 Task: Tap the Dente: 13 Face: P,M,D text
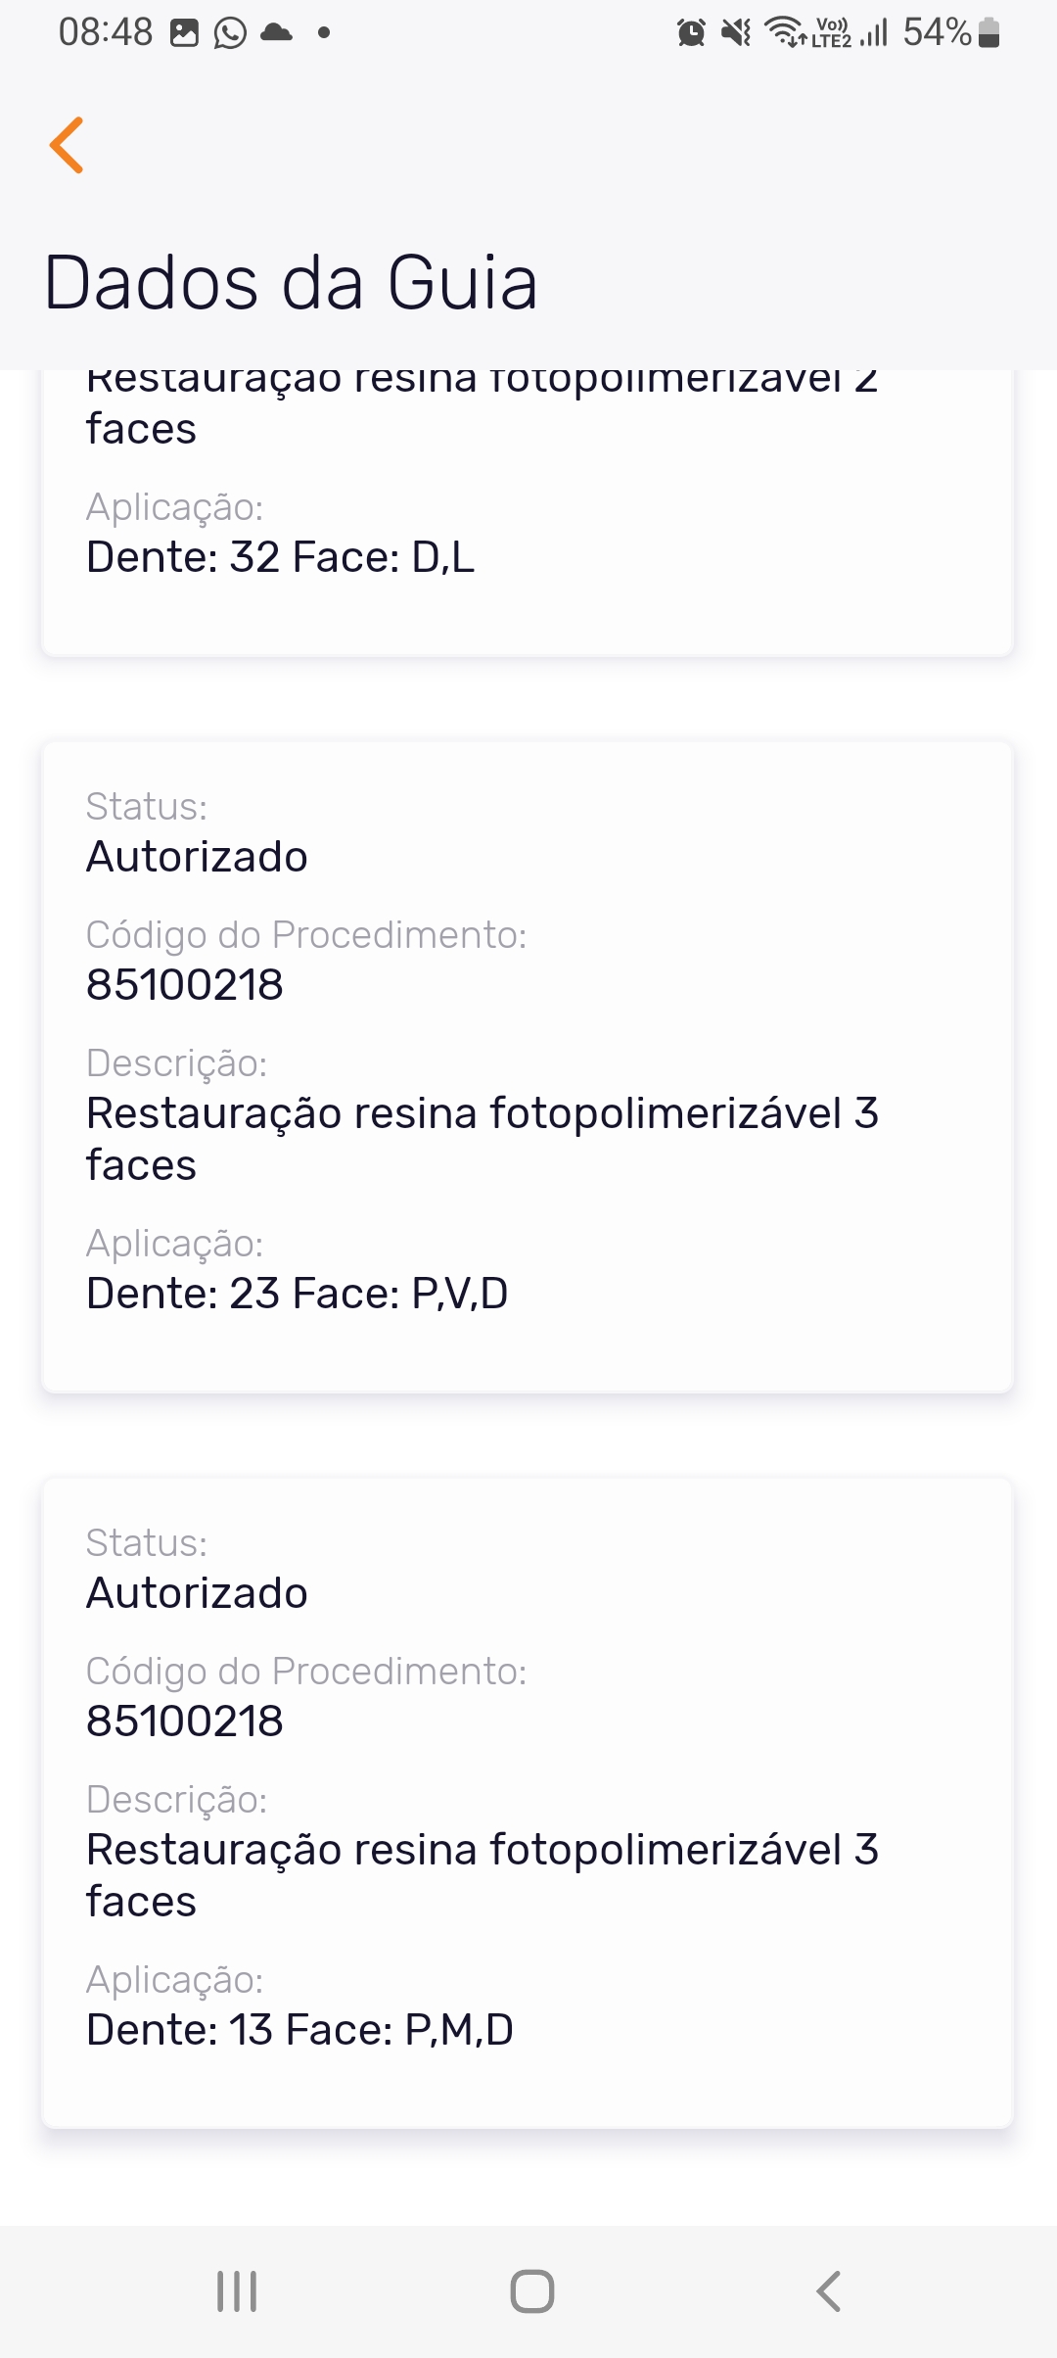click(299, 2030)
